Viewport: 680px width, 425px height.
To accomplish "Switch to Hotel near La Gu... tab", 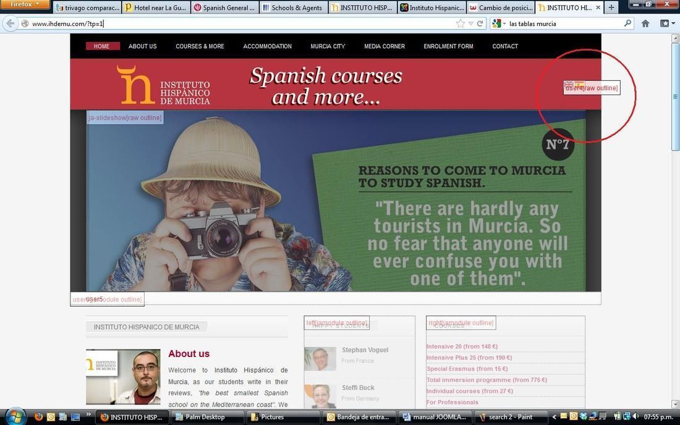I will (156, 7).
